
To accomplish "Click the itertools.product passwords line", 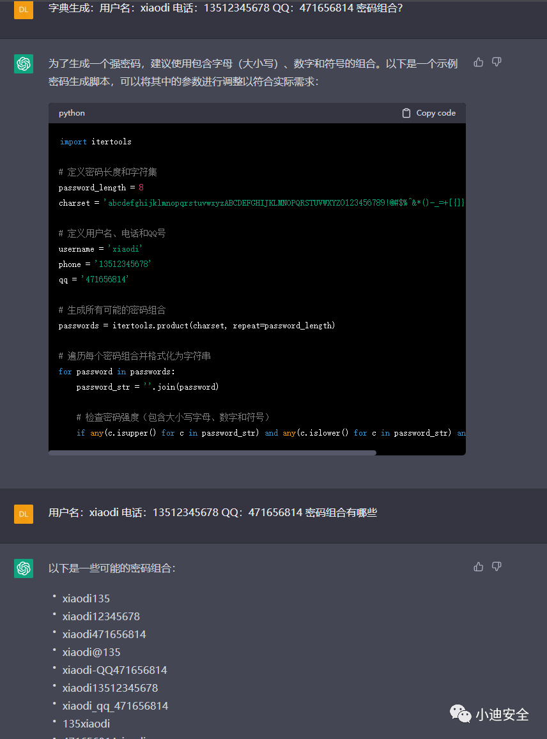I will tap(197, 326).
